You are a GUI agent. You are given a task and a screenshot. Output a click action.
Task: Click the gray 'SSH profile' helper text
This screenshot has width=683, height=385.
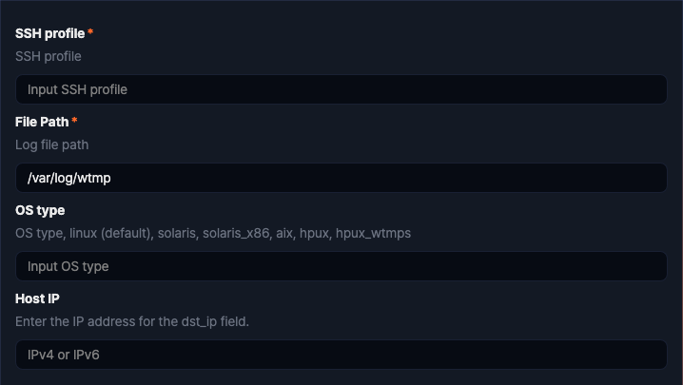click(x=49, y=56)
